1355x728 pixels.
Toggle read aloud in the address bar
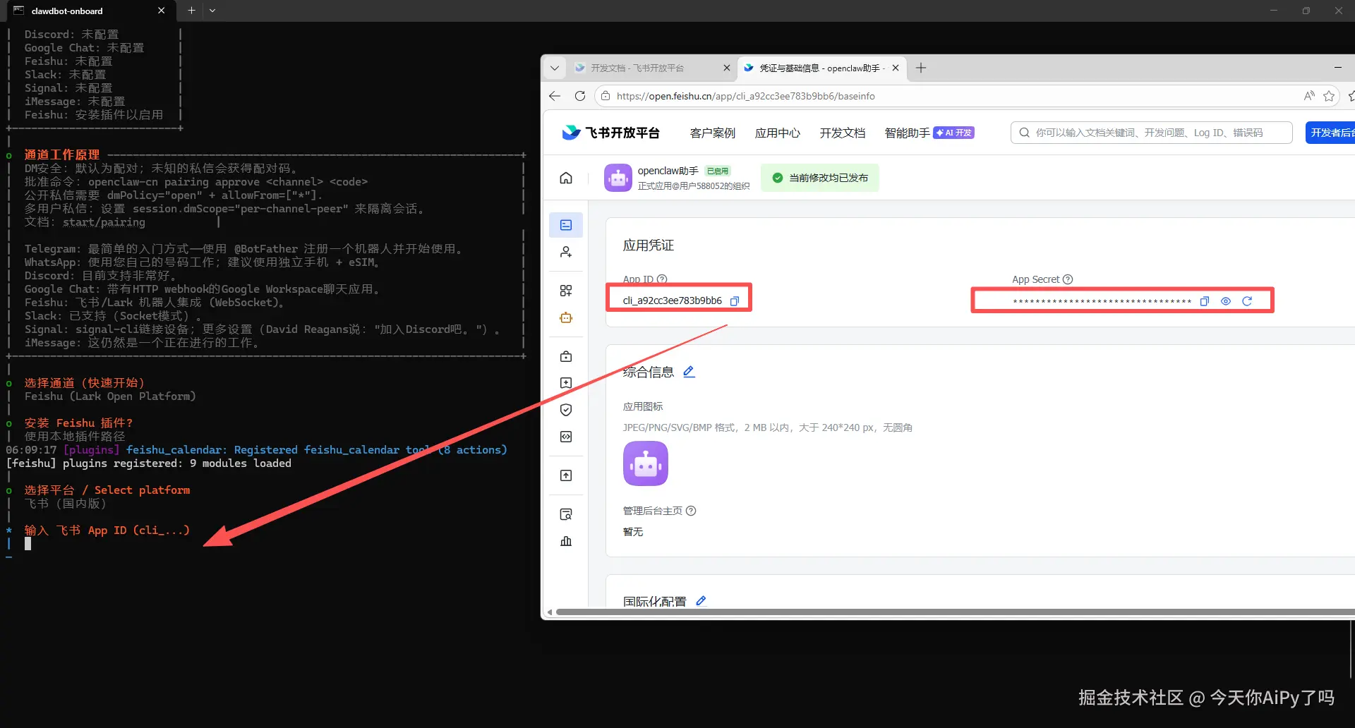(1309, 96)
